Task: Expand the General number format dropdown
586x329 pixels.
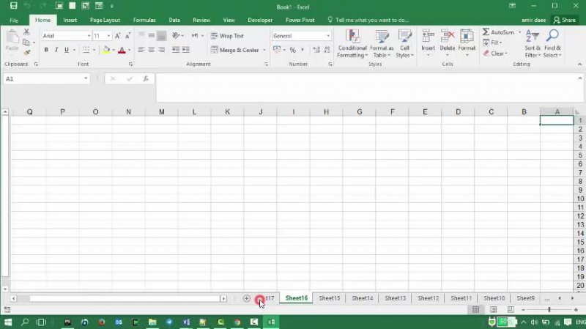Action: pos(327,36)
